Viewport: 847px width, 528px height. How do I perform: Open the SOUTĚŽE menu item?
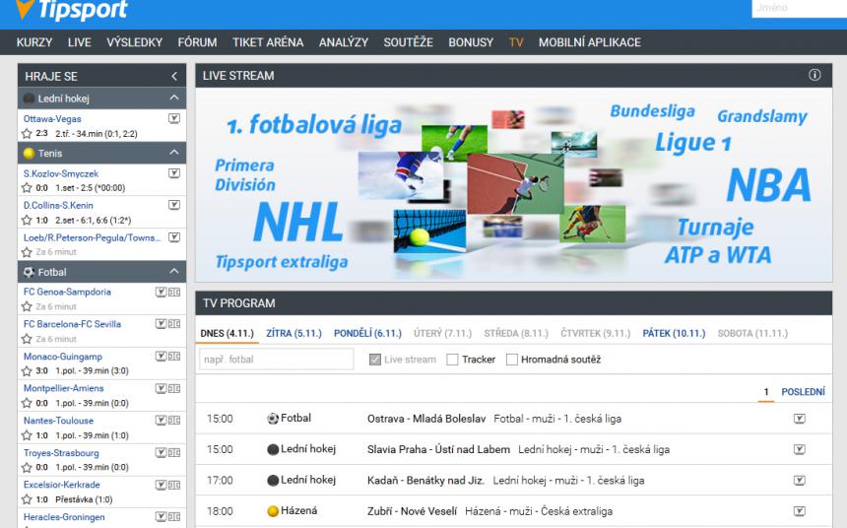point(409,42)
